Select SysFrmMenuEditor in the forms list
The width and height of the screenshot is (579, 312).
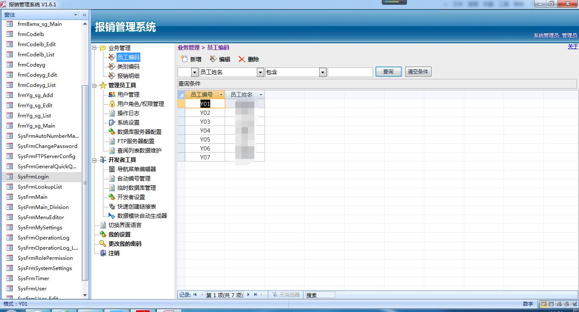(x=41, y=217)
